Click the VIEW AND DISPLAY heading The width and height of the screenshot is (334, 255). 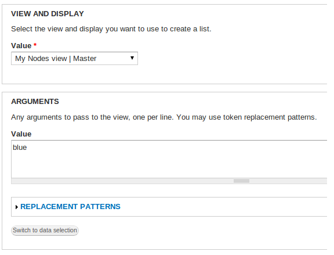48,14
